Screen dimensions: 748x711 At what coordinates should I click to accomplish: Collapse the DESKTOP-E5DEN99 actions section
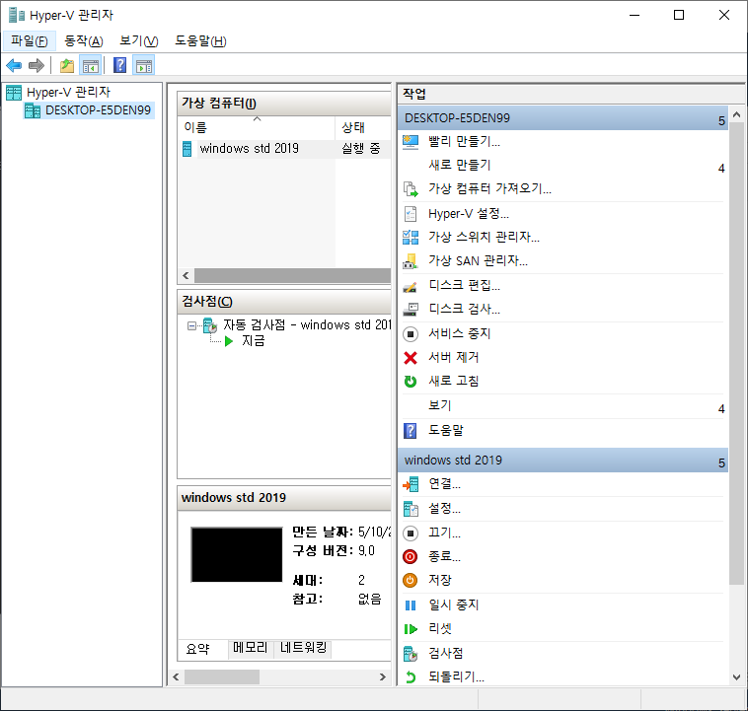tap(721, 120)
